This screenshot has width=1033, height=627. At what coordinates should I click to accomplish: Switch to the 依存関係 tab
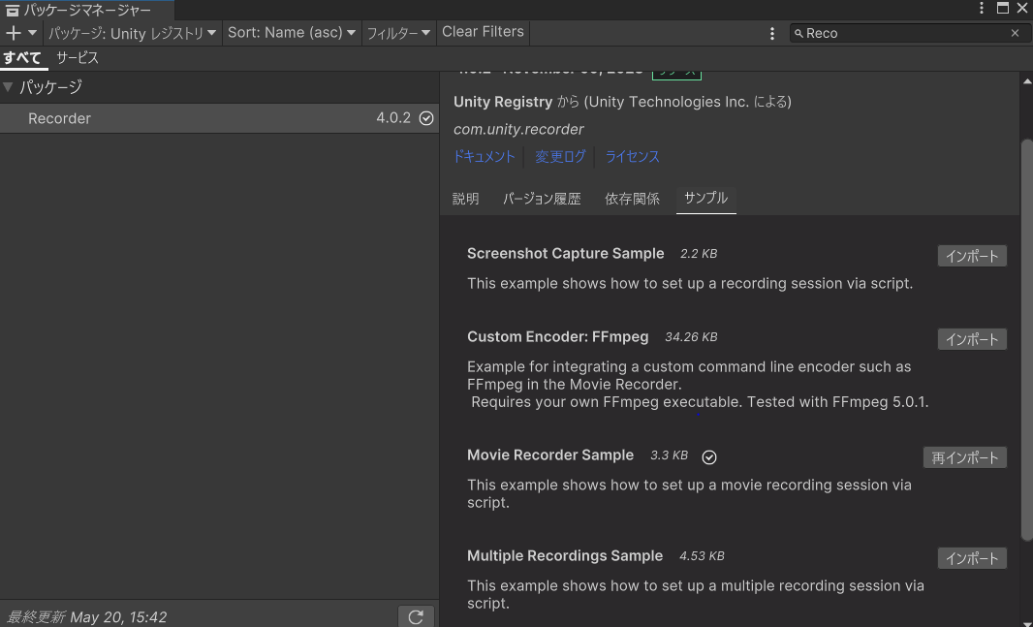click(x=632, y=199)
